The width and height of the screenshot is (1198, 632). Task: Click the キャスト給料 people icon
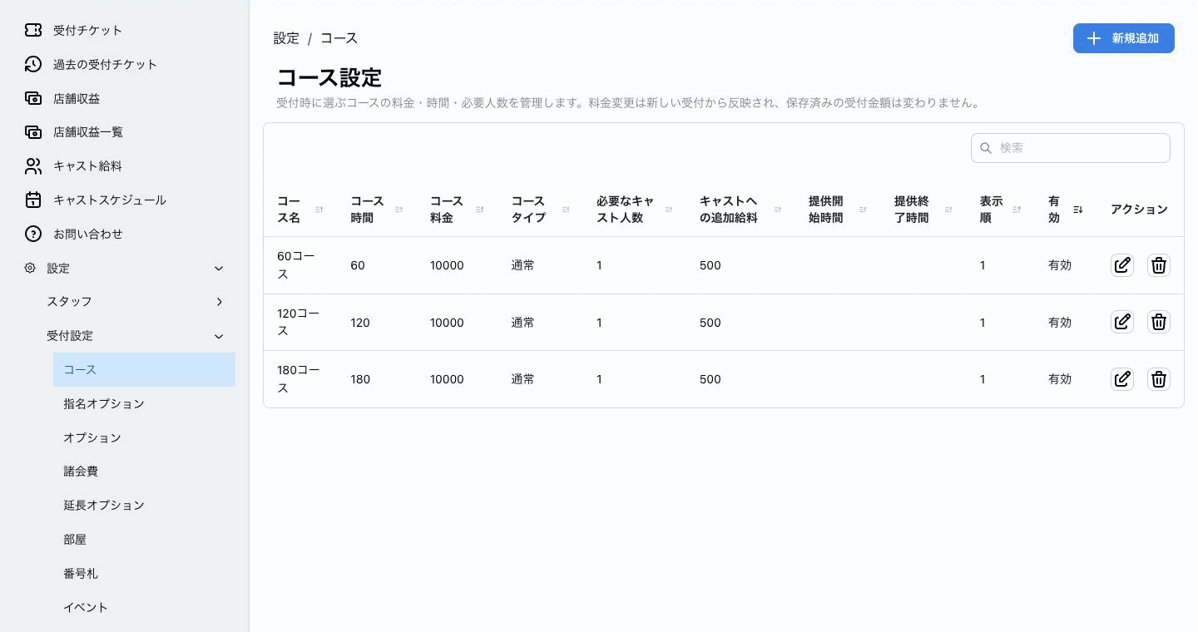coord(32,166)
